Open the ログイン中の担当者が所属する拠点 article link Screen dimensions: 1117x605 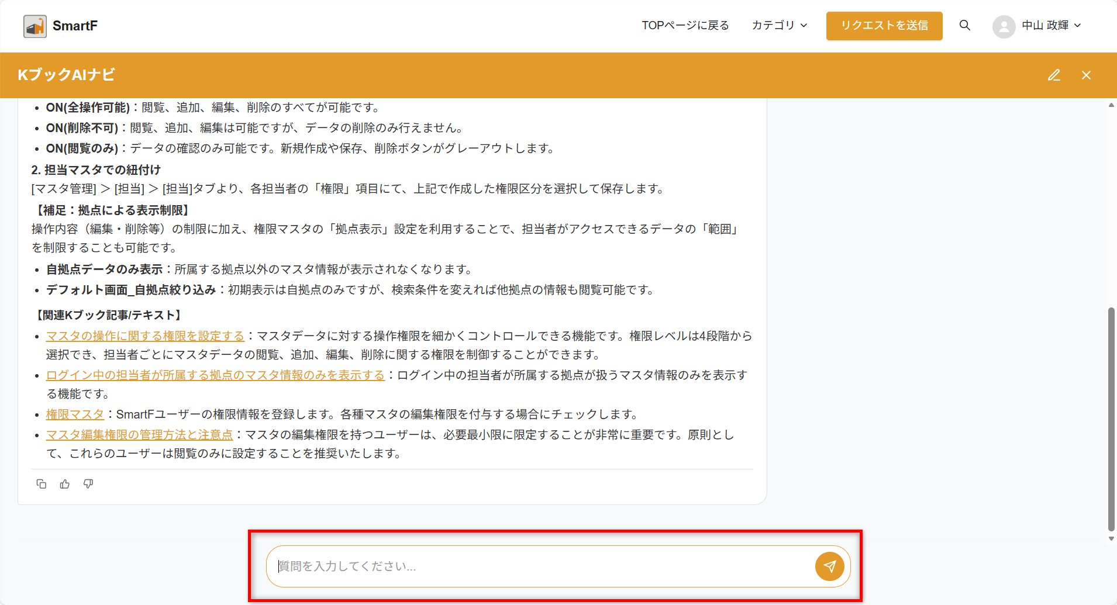[x=215, y=375]
